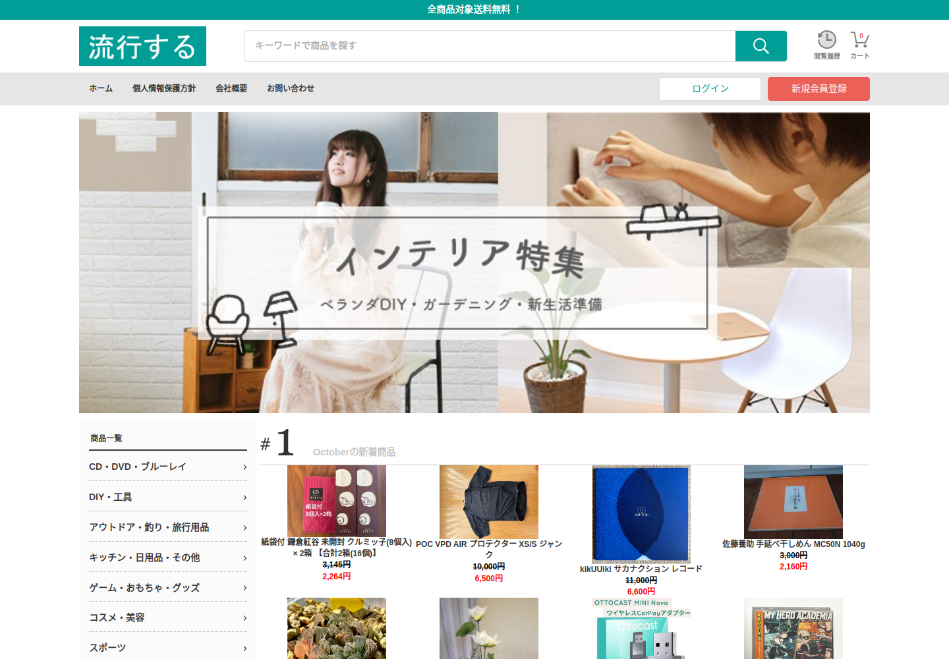
Task: Expand the スポーツ category arrow
Action: coord(244,648)
